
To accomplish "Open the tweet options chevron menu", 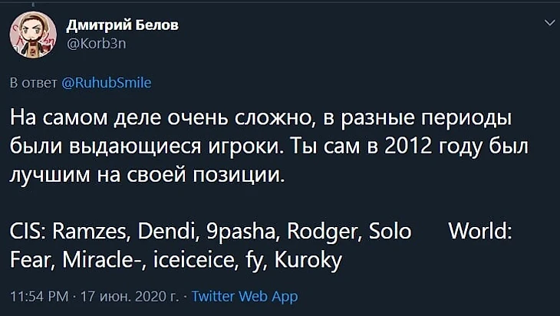I will coord(548,24).
